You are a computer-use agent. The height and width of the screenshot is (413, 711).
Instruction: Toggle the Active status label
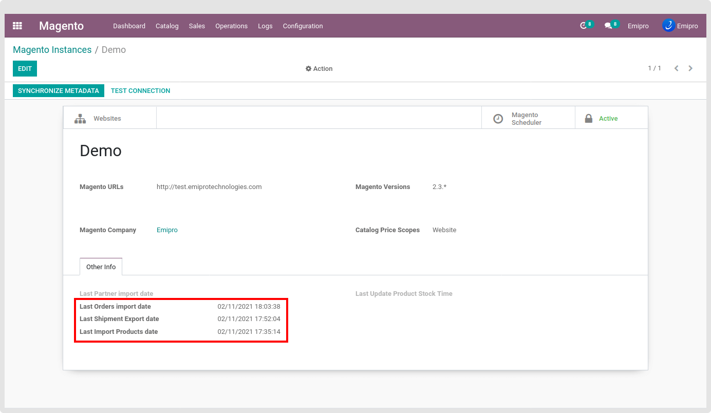tap(608, 119)
